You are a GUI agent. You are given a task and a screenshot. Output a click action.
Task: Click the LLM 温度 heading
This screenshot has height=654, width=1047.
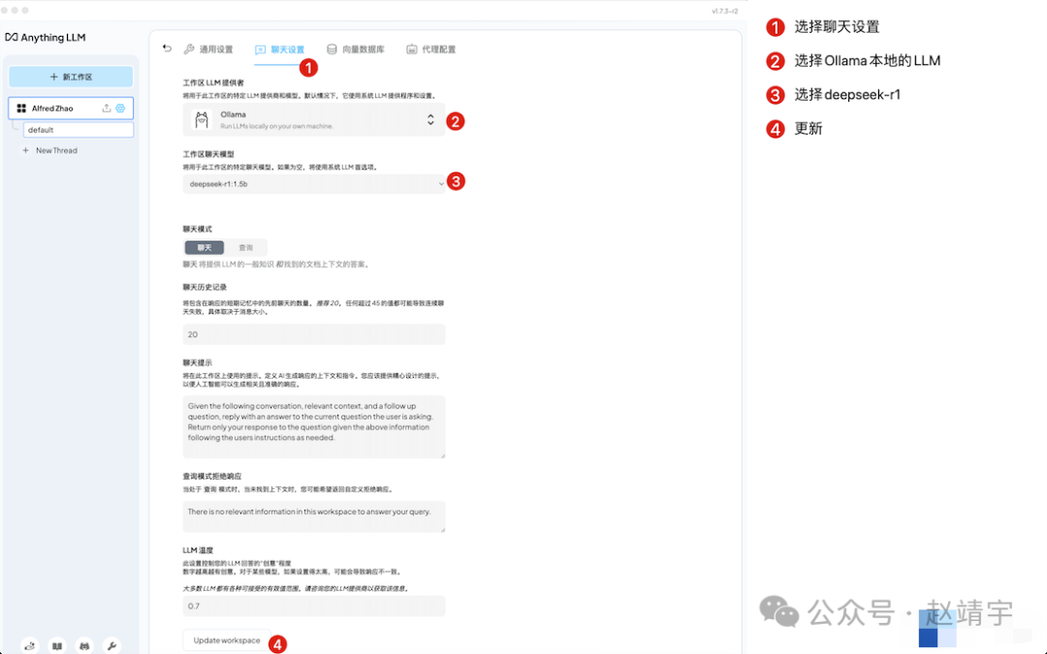point(198,550)
